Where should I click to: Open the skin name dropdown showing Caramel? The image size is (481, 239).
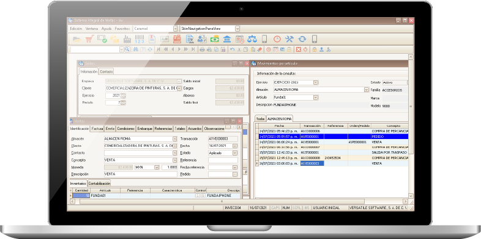tap(175, 29)
